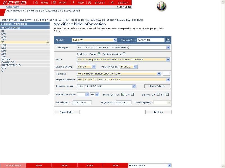
Task: Open the production date month dropdown showing 02
Action: (x=94, y=94)
